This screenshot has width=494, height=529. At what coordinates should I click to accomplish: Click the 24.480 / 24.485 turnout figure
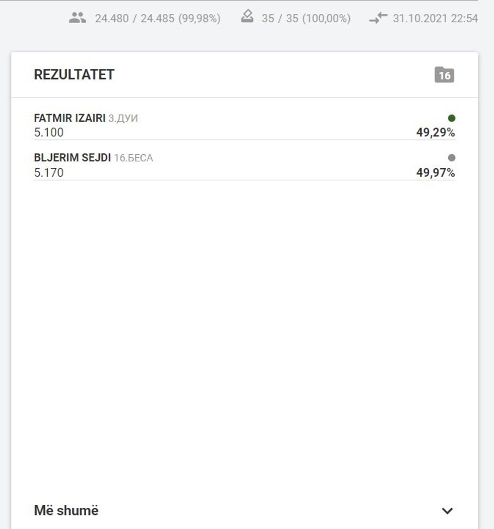pyautogui.click(x=157, y=19)
